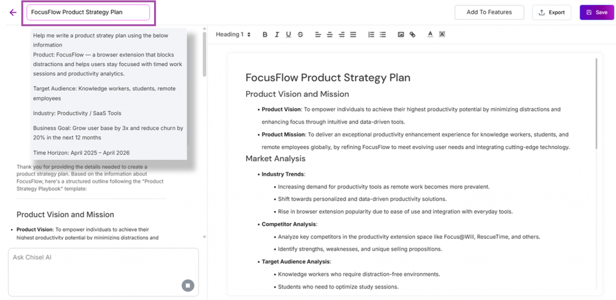The image size is (616, 300).
Task: Open the text color picker
Action: point(430,35)
